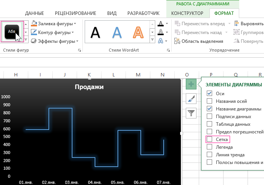Enable the Сетка gridlines checkbox
The image size is (264, 185).
coord(209,139)
